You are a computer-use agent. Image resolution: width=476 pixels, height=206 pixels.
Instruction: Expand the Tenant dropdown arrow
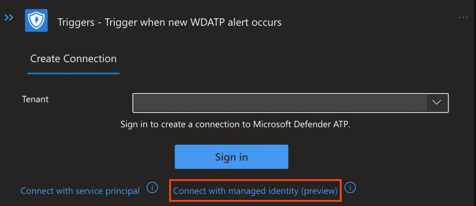tap(437, 103)
